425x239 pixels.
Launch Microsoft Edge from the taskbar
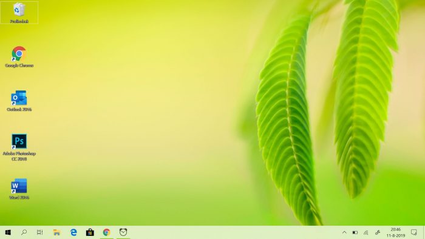(x=73, y=232)
